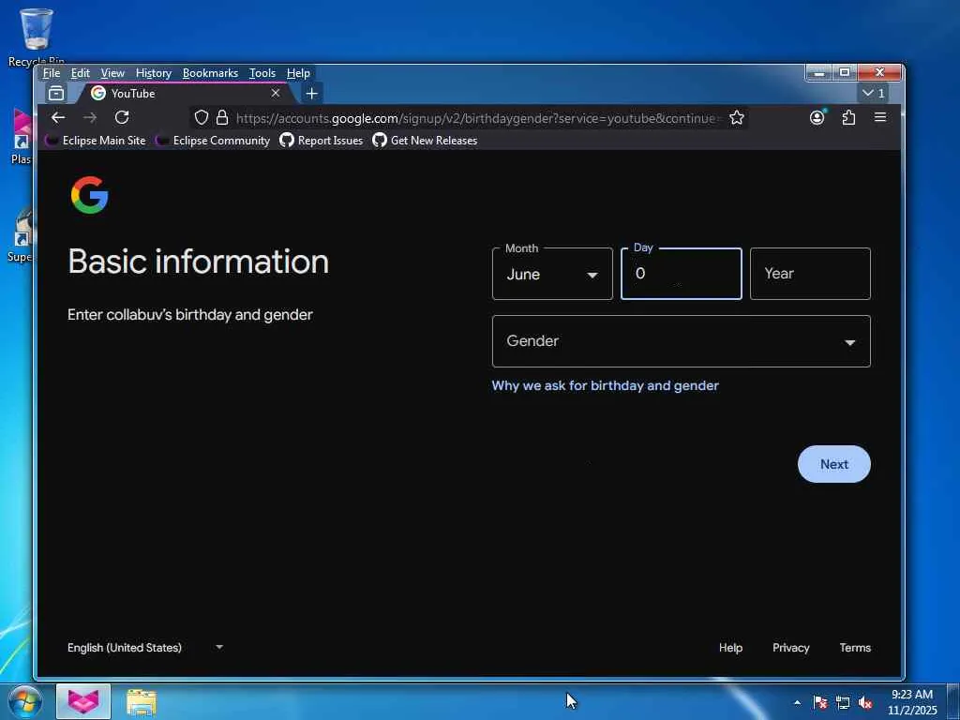Open Eclipse Community bookmark
The height and width of the screenshot is (720, 960).
click(x=214, y=141)
